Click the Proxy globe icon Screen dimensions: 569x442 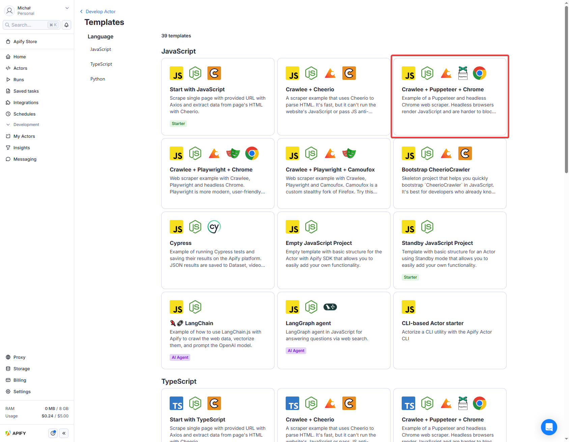coord(8,357)
